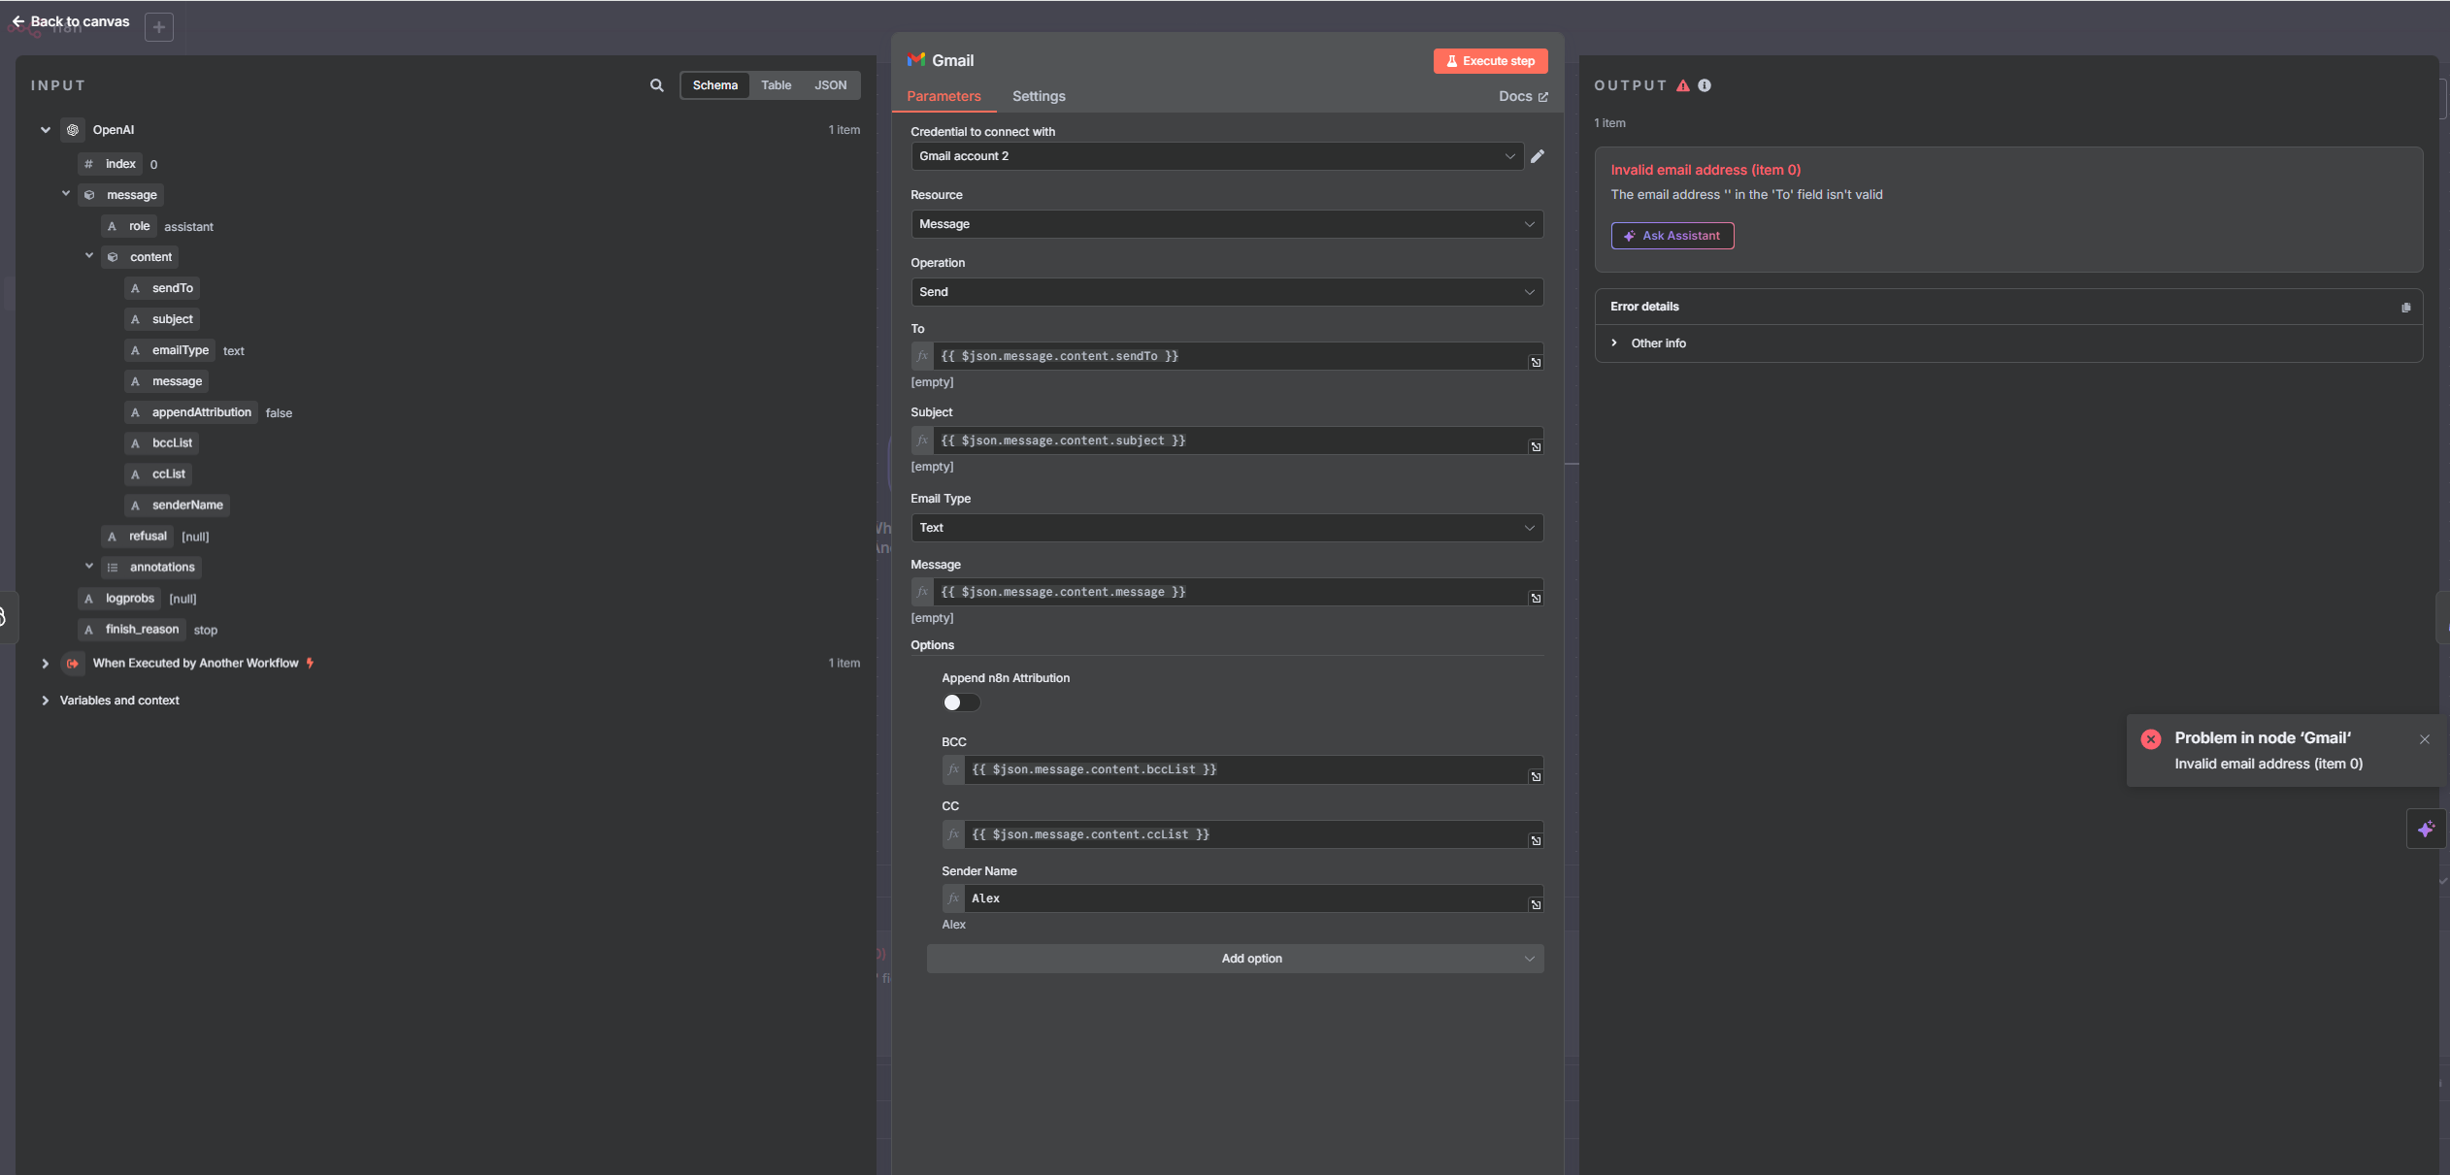This screenshot has height=1175, width=2450.
Task: Collapse the message object in schema
Action: click(66, 194)
